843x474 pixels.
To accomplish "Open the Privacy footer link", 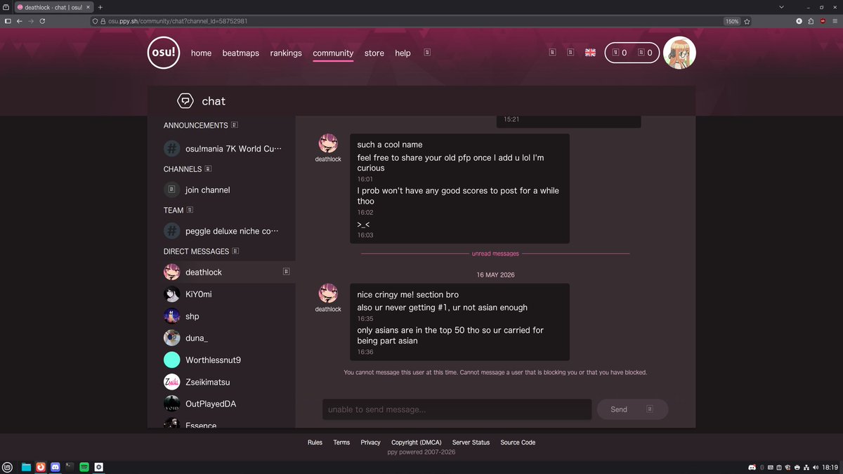I will pos(370,442).
